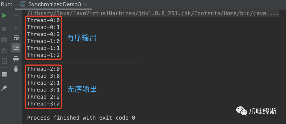The width and height of the screenshot is (286, 124).
Task: Click the camera dump threads icon
Action: coord(4,40)
